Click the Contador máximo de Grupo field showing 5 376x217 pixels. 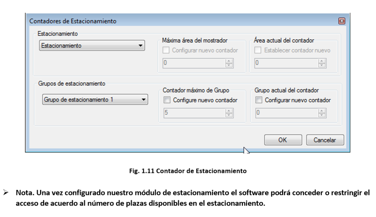point(195,113)
